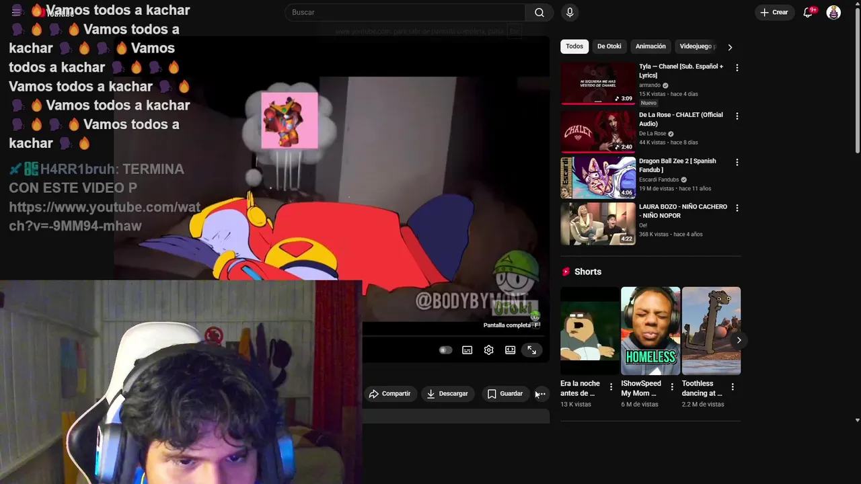The image size is (861, 484).
Task: Enter fullscreen with Pantalla completa button
Action: pyautogui.click(x=532, y=350)
